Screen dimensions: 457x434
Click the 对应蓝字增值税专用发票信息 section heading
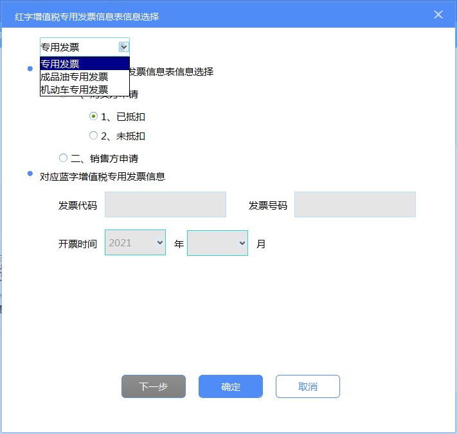pos(102,176)
